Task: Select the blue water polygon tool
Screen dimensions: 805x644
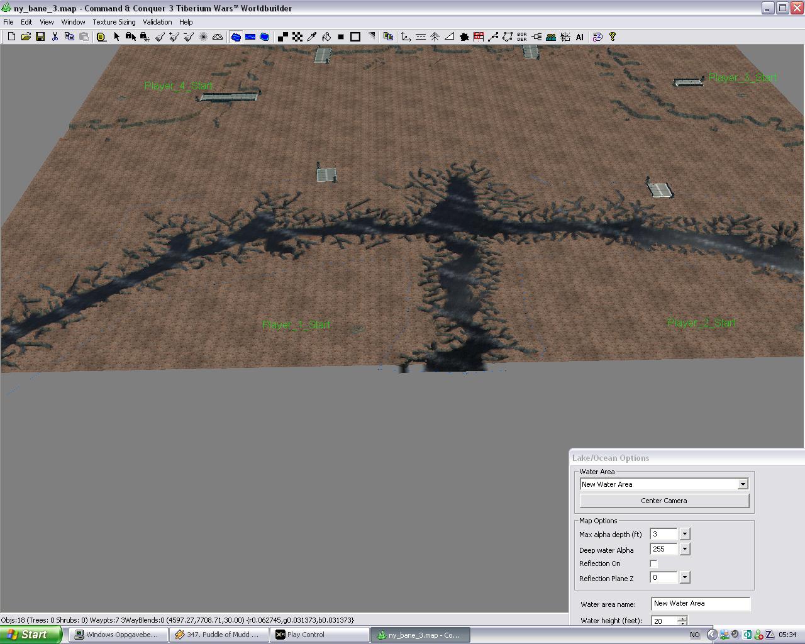Action: coord(265,37)
